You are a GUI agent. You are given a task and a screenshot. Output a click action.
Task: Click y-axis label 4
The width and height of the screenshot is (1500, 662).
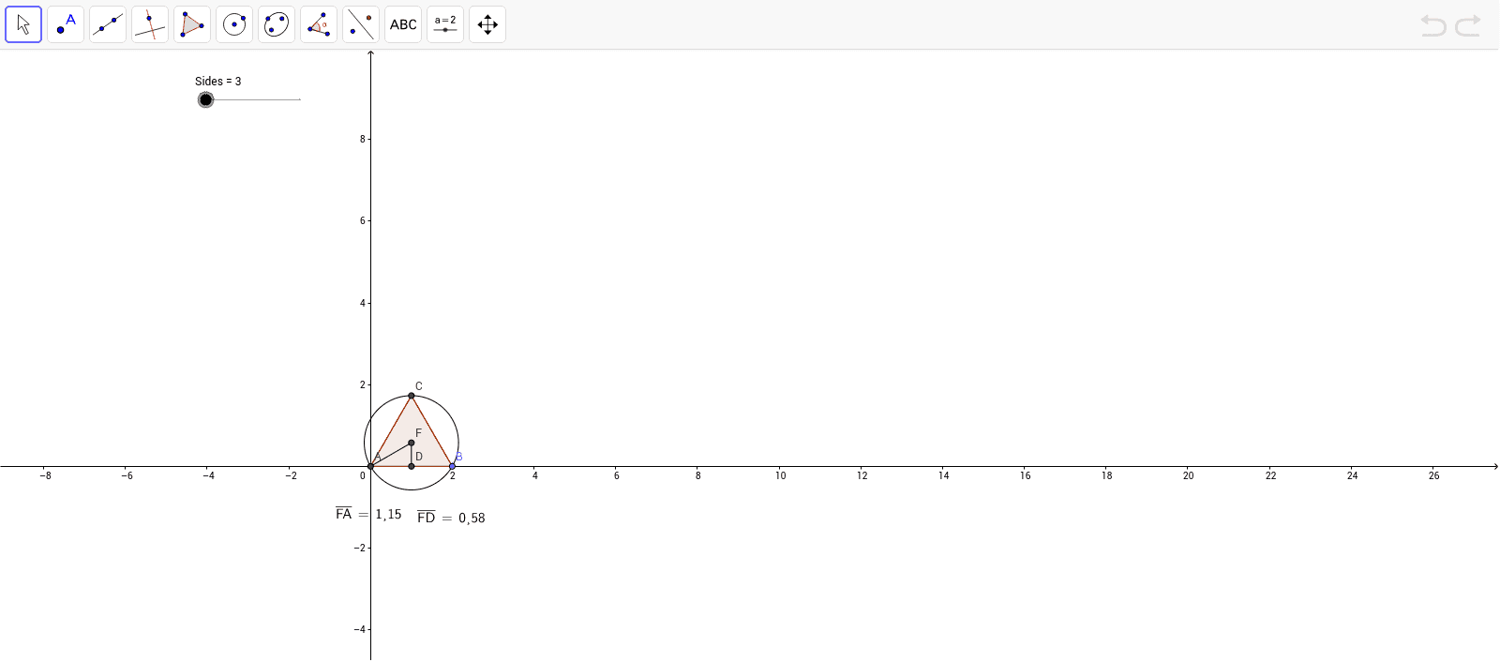pos(363,303)
